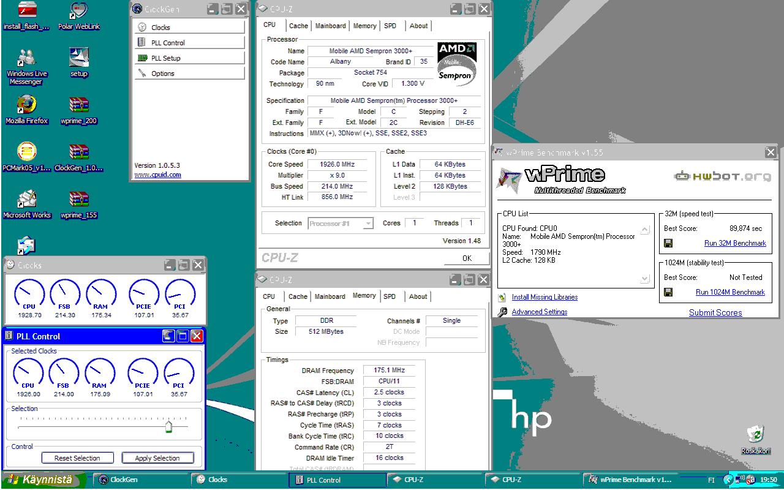Image resolution: width=784 pixels, height=490 pixels.
Task: Click the FSB gauge in PLL Control
Action: point(63,374)
